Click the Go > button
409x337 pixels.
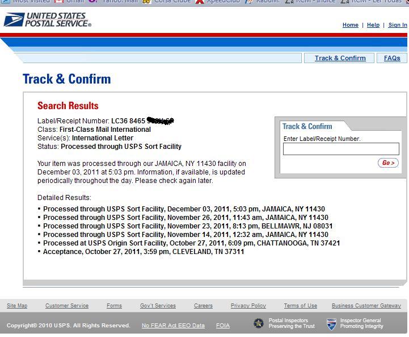coord(388,163)
